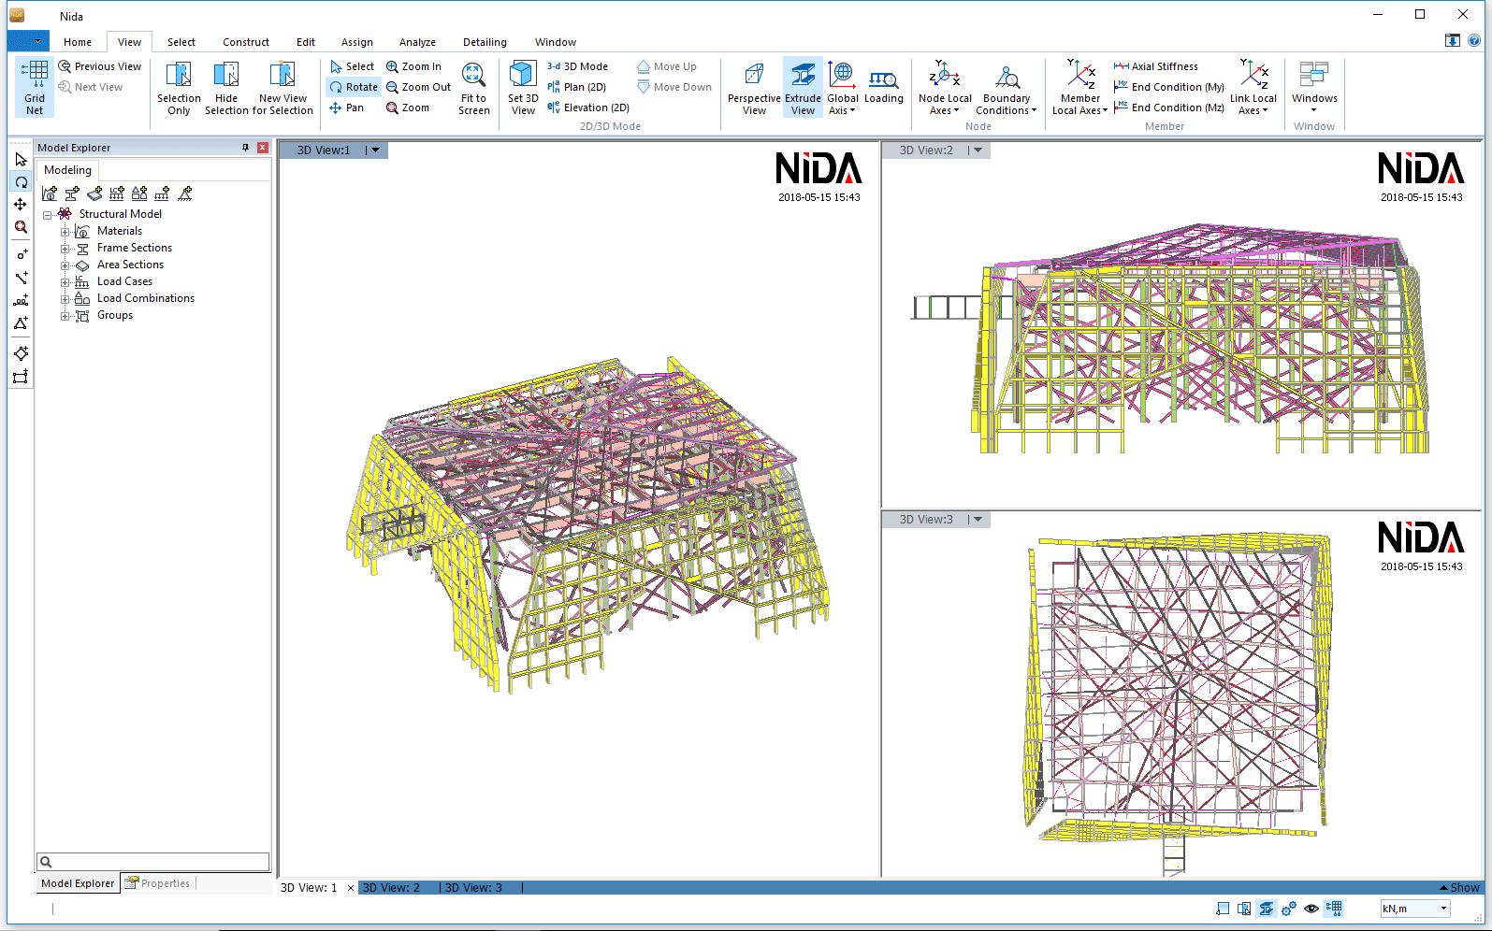The image size is (1492, 931).
Task: Open the 3D View:3 dropdown arrow
Action: click(x=978, y=519)
